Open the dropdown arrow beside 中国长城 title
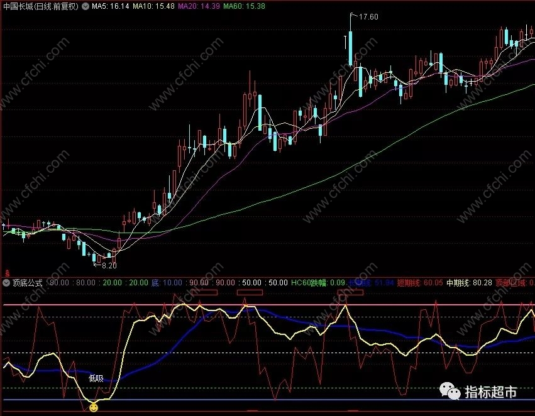This screenshot has width=535, height=416. tap(85, 6)
